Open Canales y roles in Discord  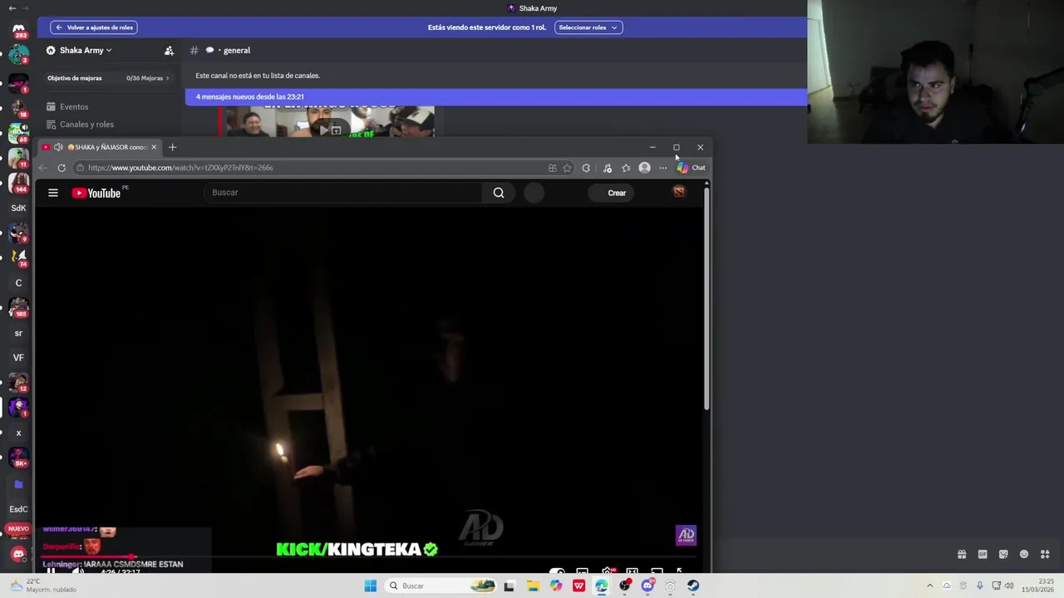[86, 125]
